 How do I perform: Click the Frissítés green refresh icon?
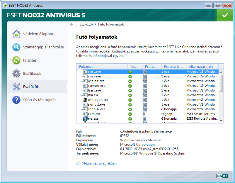point(16,60)
